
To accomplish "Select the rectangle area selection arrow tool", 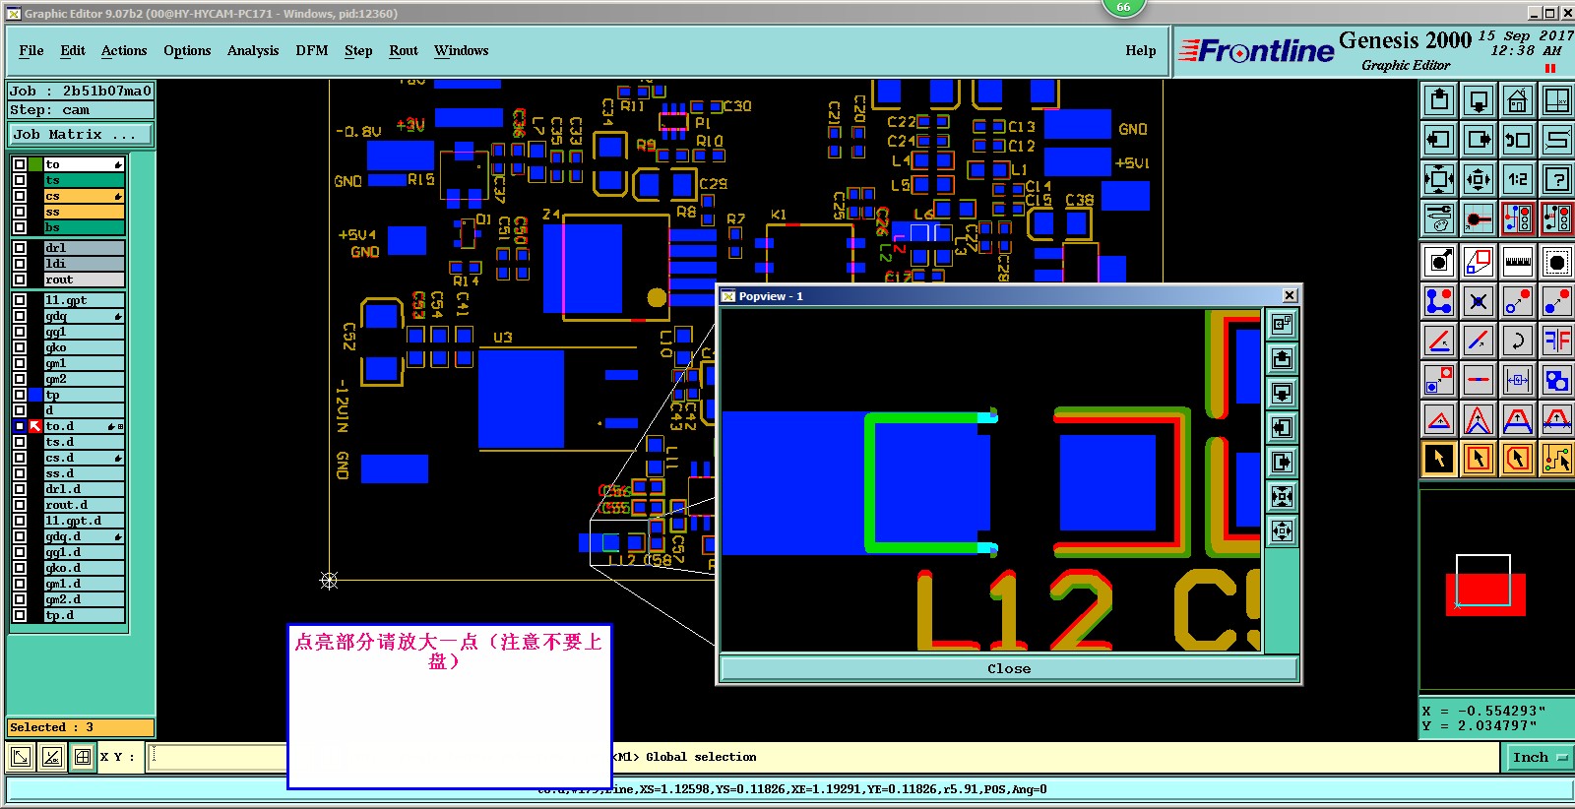I will 1479,459.
